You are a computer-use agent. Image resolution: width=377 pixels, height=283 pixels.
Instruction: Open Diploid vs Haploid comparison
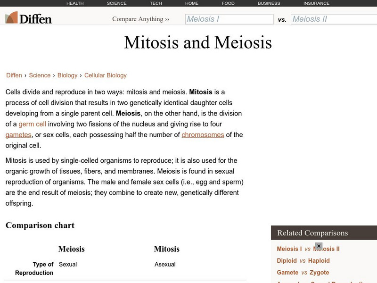click(x=303, y=261)
